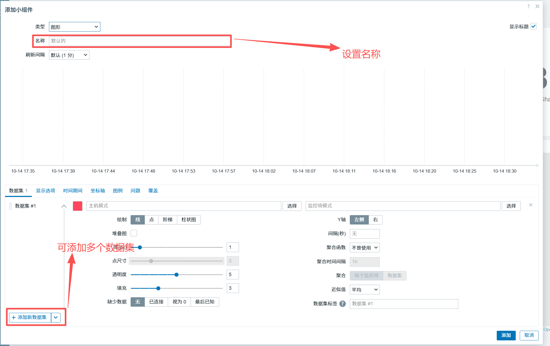Enable the stacked graph checkbox
This screenshot has height=346, width=550.
[134, 233]
